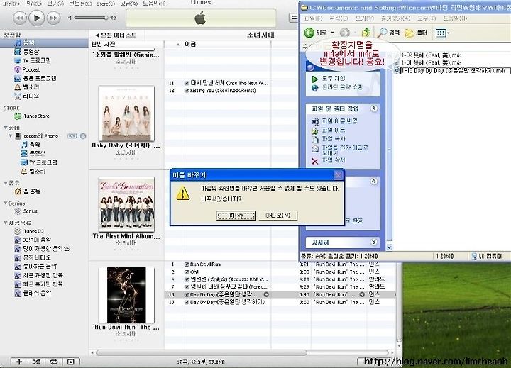Open iTunes 파일 menu

(x=11, y=4)
